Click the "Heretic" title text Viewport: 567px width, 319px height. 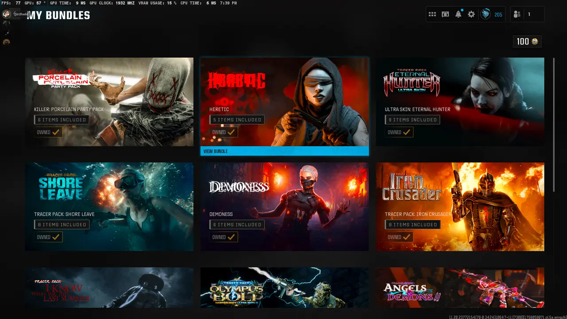click(218, 109)
